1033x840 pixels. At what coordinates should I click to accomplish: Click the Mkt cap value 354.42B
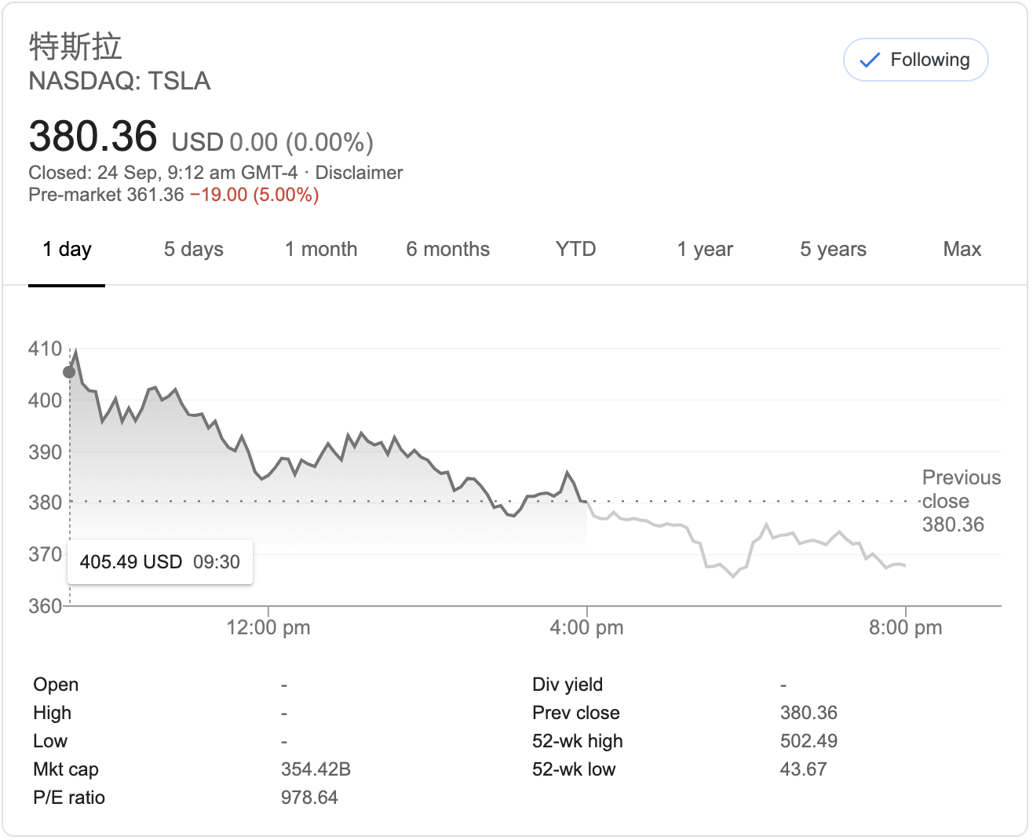coord(316,769)
